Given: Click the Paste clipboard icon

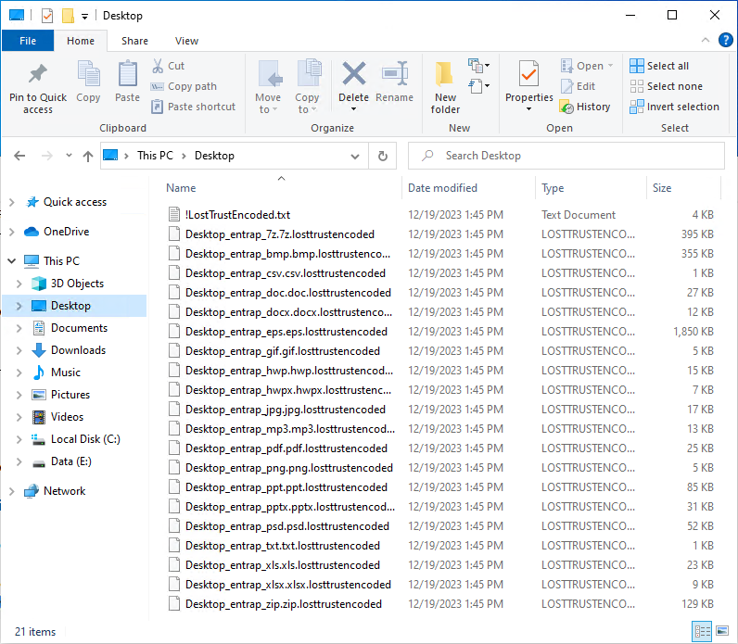Looking at the screenshot, I should (128, 74).
